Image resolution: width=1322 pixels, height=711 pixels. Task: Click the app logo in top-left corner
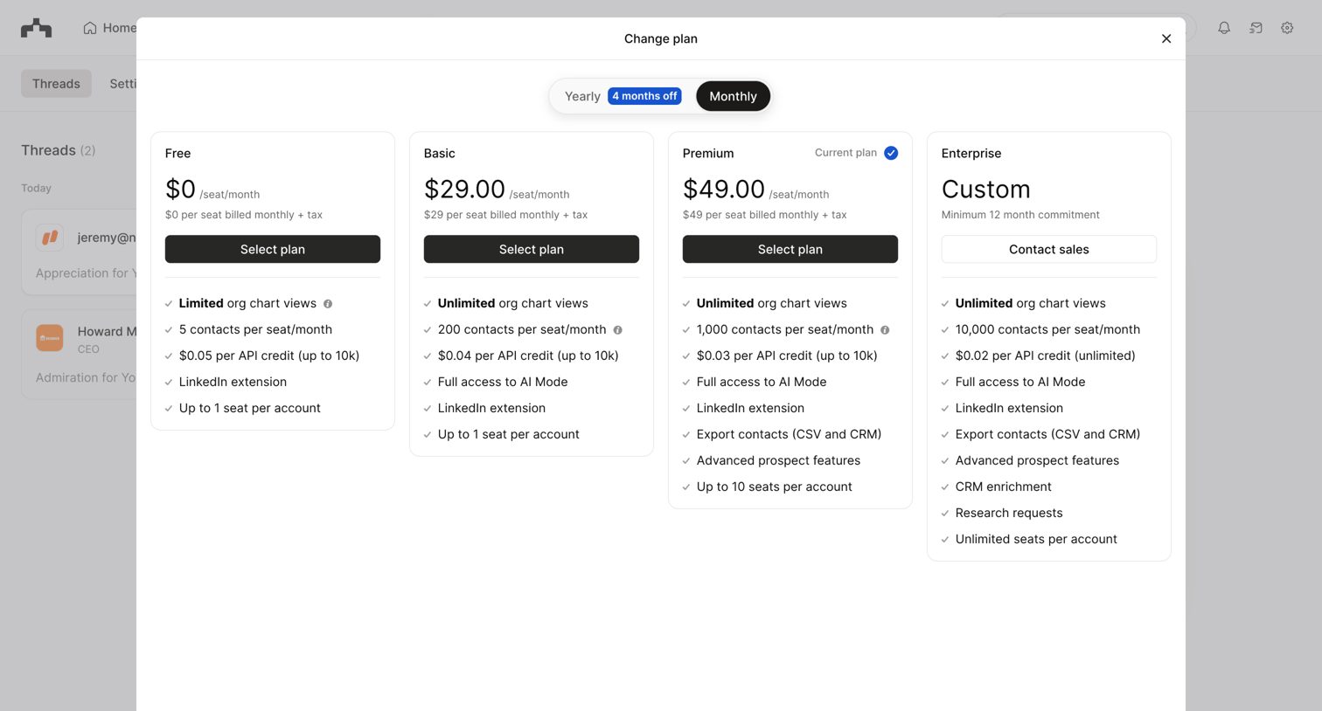coord(37,28)
